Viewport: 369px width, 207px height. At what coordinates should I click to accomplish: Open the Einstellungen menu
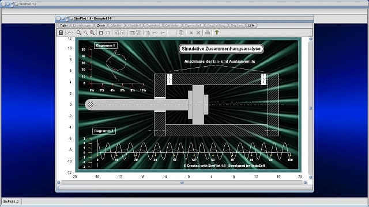82,25
